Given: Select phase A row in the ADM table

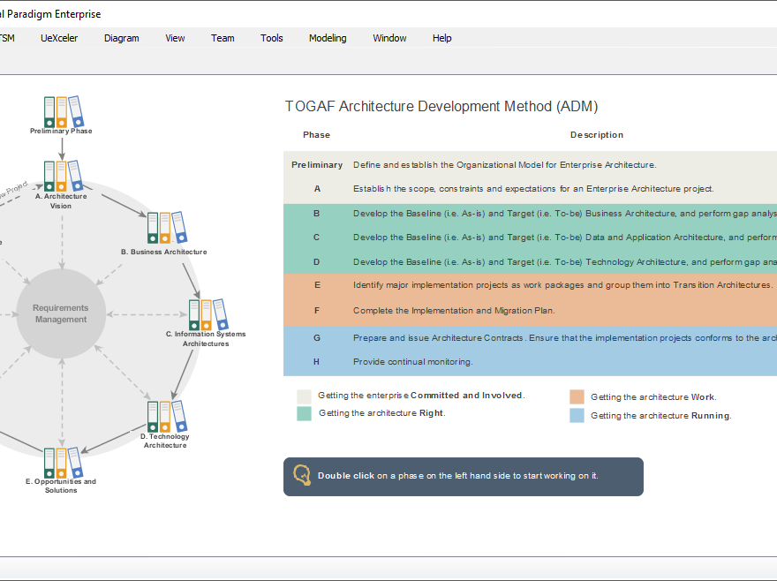Looking at the screenshot, I should pyautogui.click(x=530, y=188).
